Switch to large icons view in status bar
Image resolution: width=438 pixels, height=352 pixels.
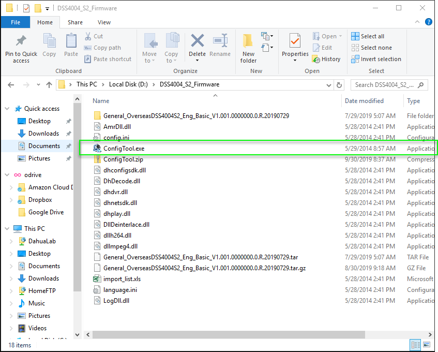pyautogui.click(x=427, y=345)
